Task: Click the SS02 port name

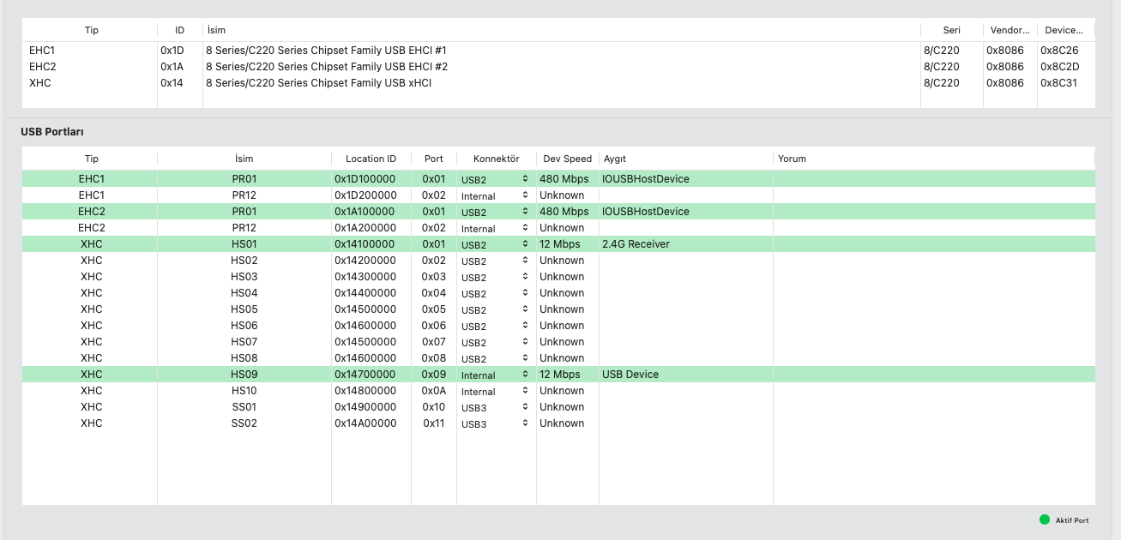Action: (244, 423)
